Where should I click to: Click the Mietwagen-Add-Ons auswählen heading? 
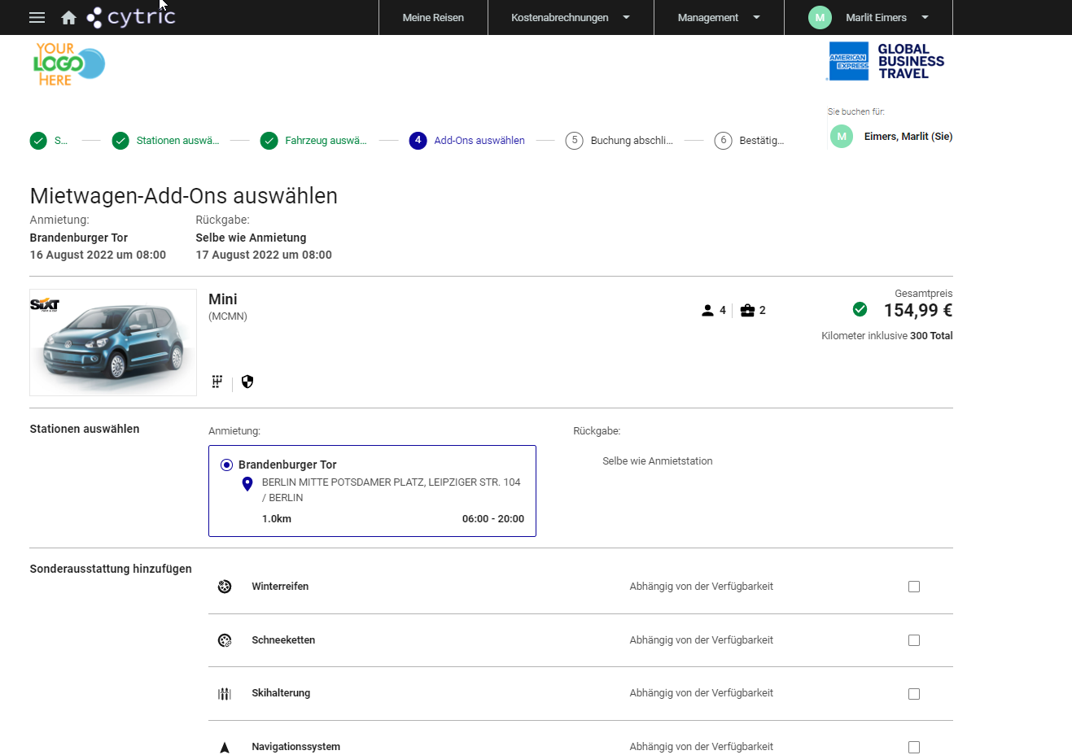pos(184,196)
